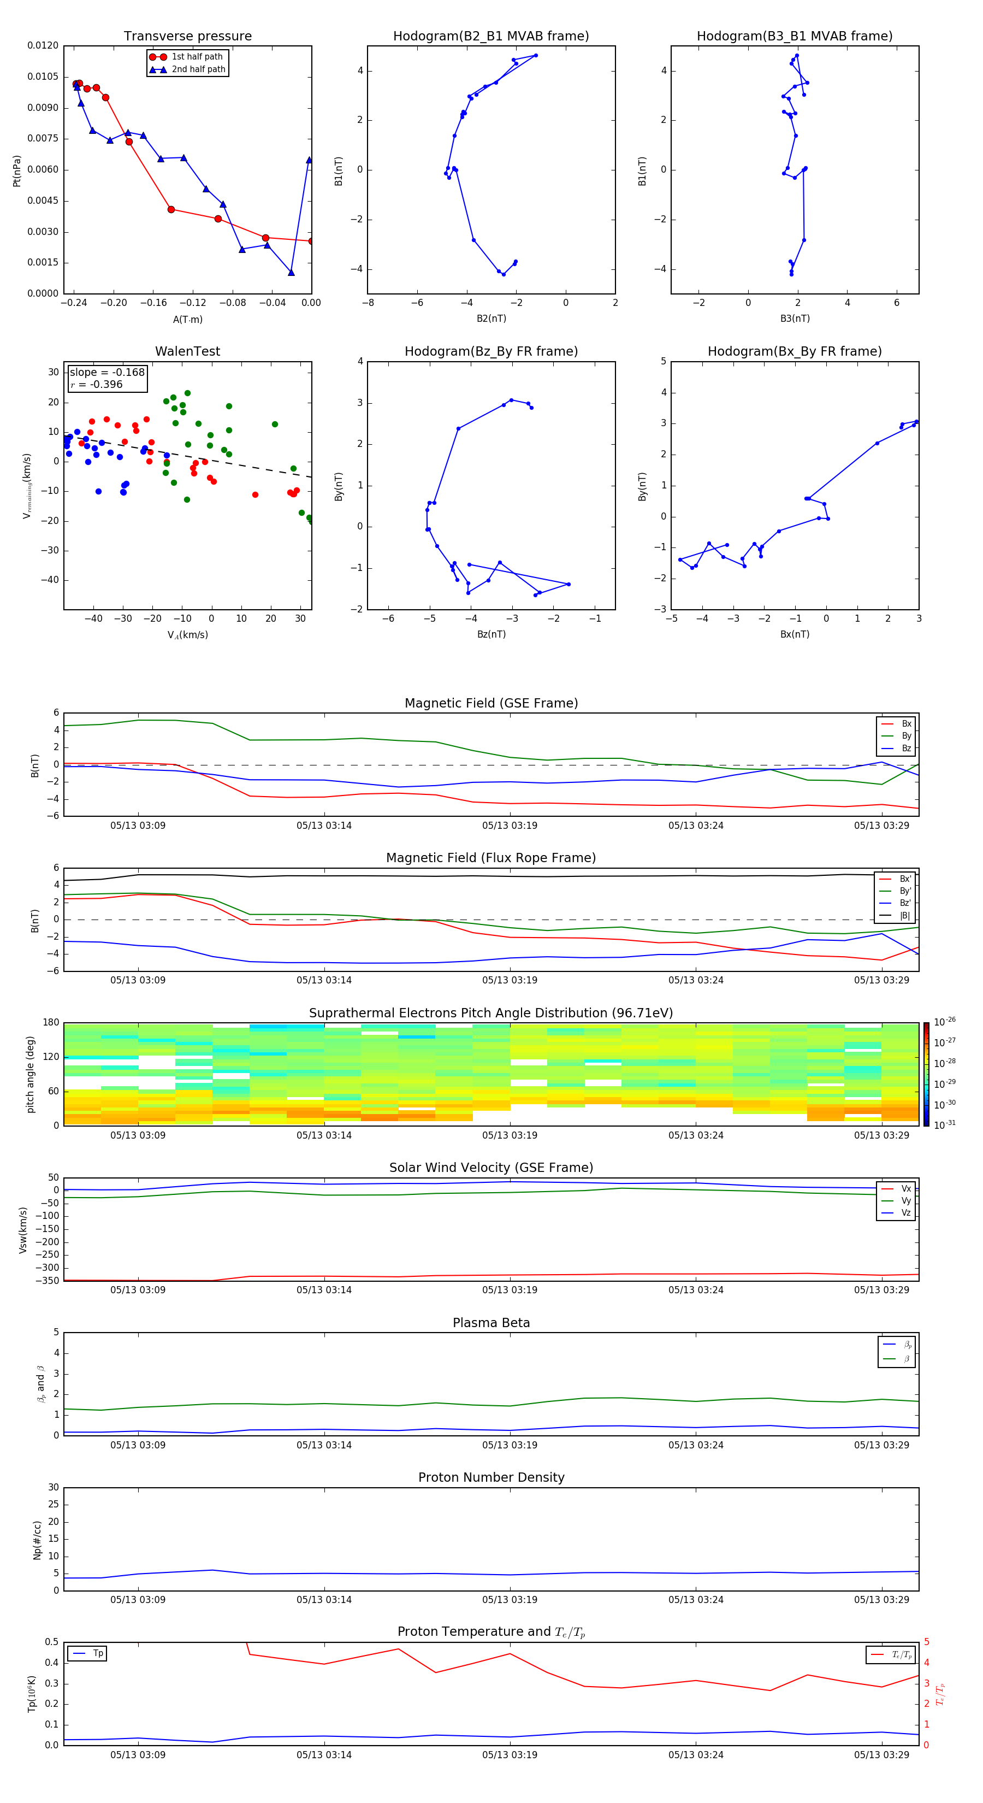
Task: Click Vy in the solar wind velocity legend
Action: coord(896,1200)
